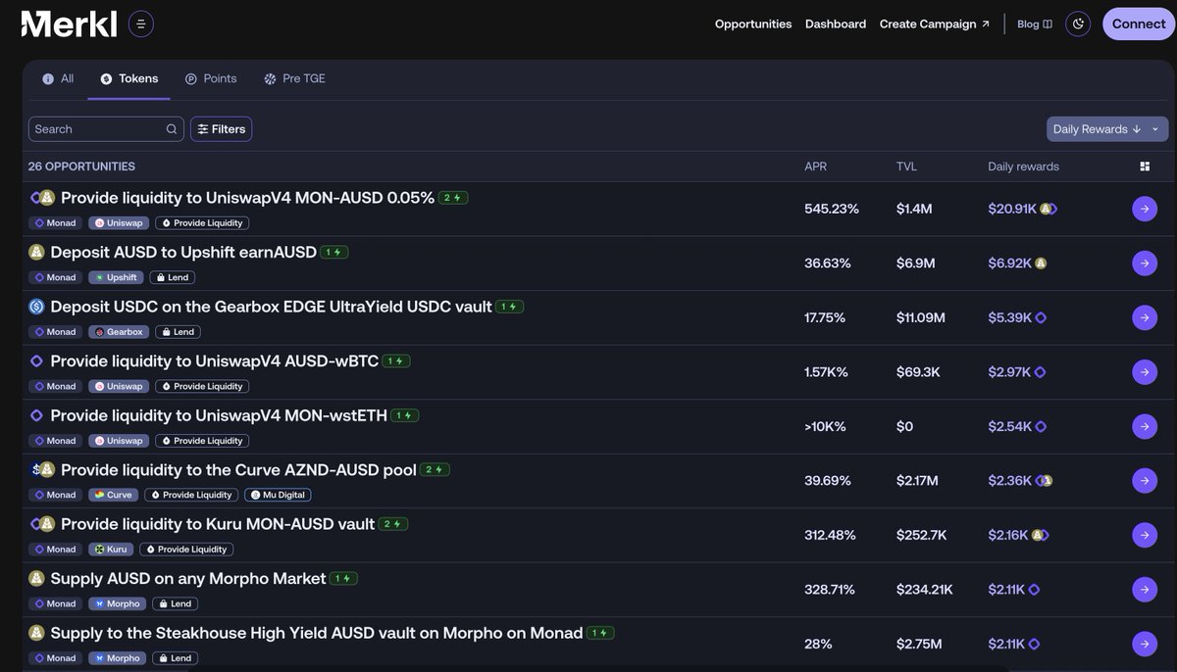Viewport: 1177px width, 672px height.
Task: Click the $252.7K TVL value
Action: pos(921,535)
